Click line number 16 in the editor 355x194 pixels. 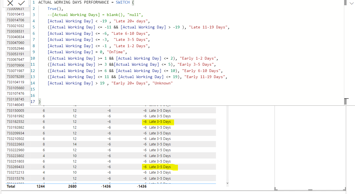[x=33, y=95]
